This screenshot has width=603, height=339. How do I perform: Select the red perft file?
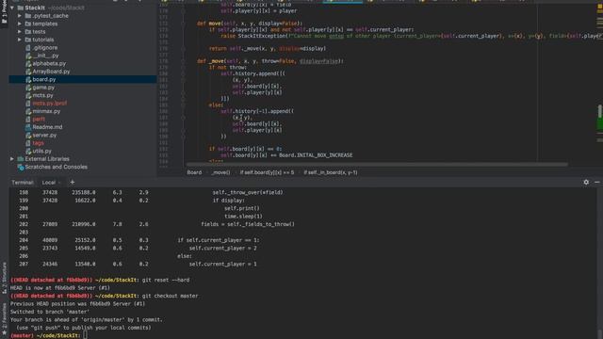point(39,120)
